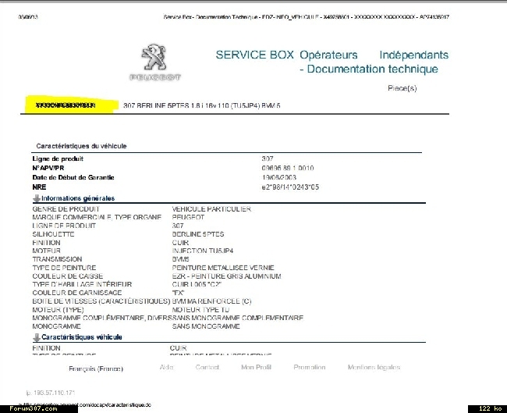Click the BVM MA RENFORCEE (C) value
507x413 pixels.
[x=211, y=301]
